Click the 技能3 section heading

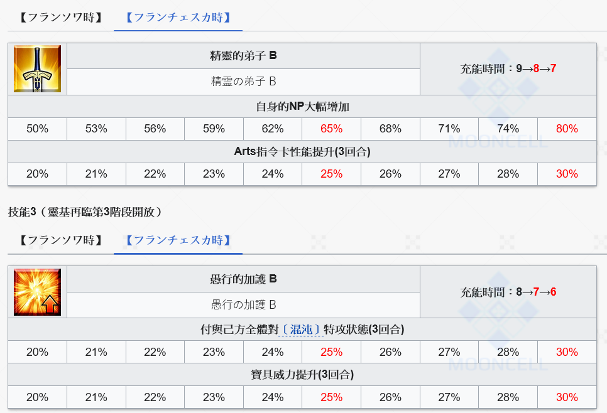point(85,212)
